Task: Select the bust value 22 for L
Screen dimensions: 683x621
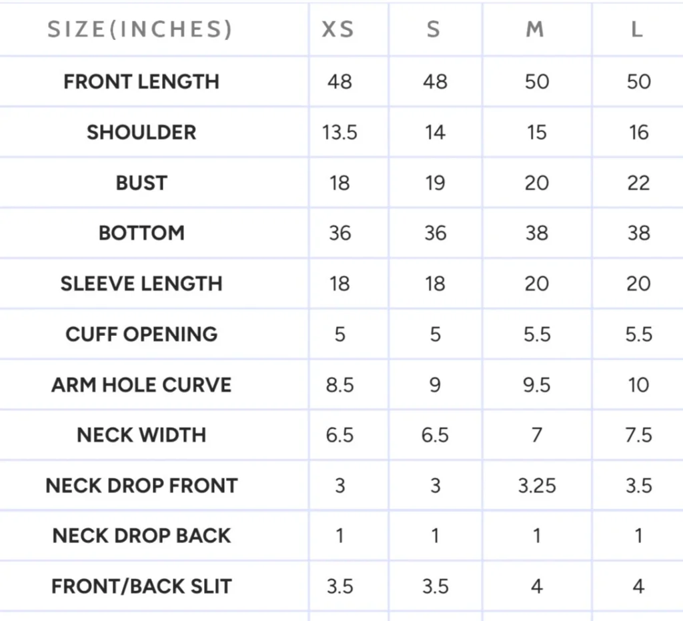Action: click(638, 183)
